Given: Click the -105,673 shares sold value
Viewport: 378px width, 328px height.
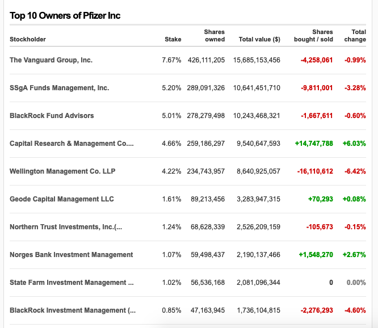Looking at the screenshot, I should [x=320, y=227].
